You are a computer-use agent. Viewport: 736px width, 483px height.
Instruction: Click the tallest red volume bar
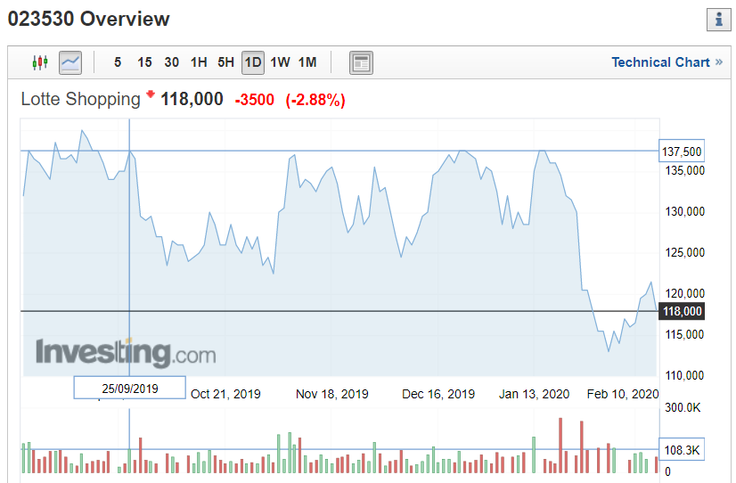(560, 445)
